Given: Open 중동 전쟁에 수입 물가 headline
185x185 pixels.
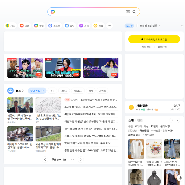Looking at the screenshot, I should click(x=91, y=150).
